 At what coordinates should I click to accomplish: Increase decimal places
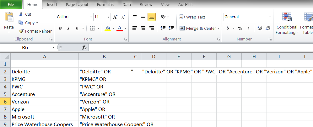pos(260,28)
